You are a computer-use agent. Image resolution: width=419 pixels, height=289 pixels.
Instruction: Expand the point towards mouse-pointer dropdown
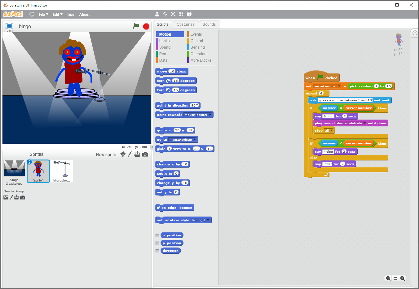210,115
